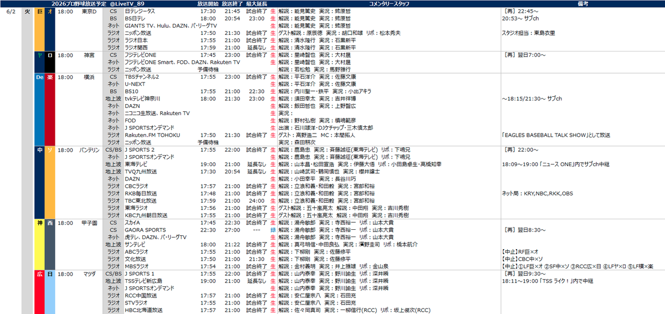Select the 日テレジータス channel cell

(140, 11)
